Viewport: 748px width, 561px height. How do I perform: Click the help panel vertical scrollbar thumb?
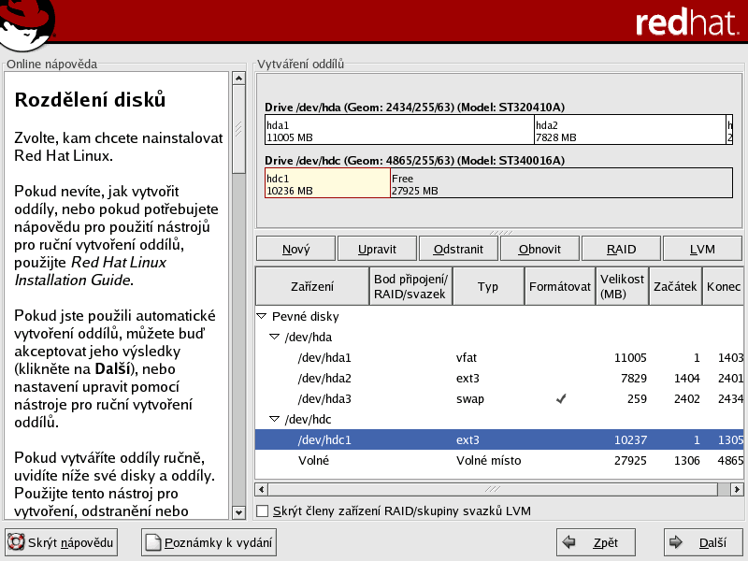click(238, 129)
